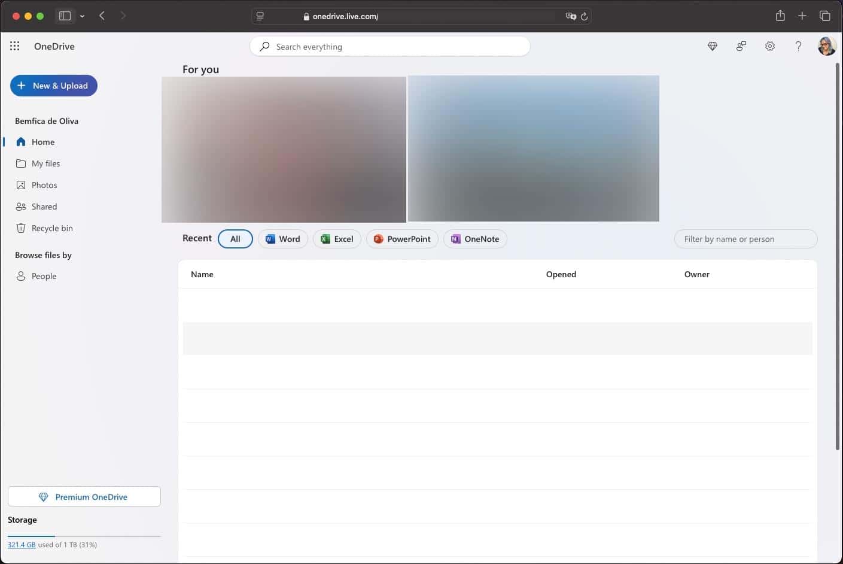This screenshot has height=564, width=843.
Task: Open the Settings gear in OneDrive
Action: coord(770,46)
